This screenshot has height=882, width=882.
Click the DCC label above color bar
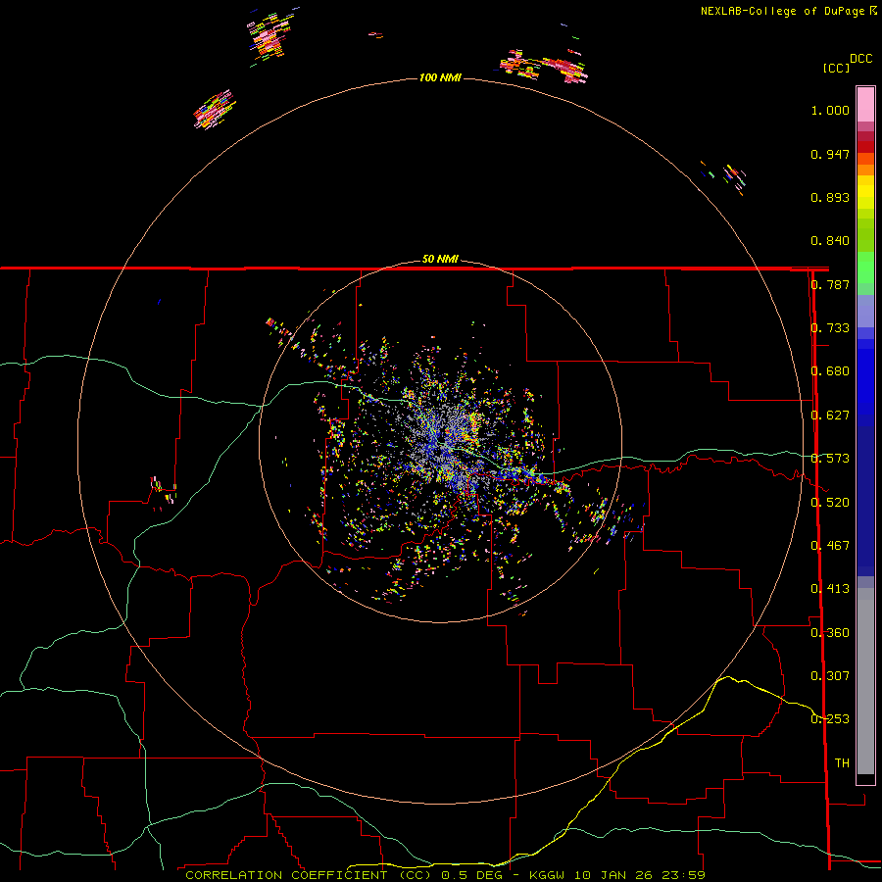coord(860,59)
